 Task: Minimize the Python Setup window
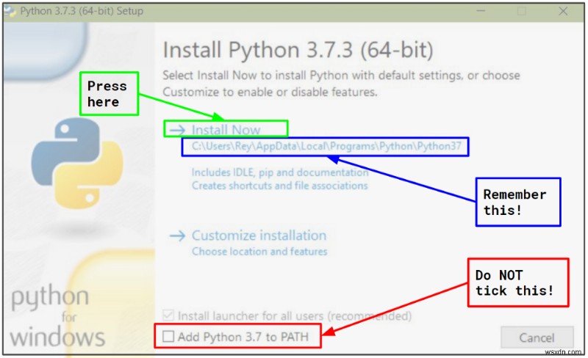(481, 11)
